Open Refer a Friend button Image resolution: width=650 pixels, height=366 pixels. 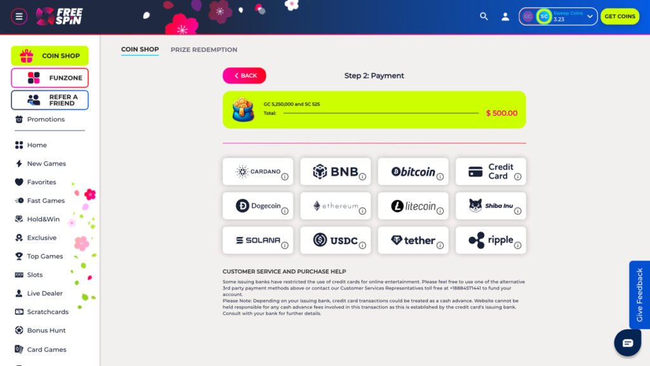50,100
